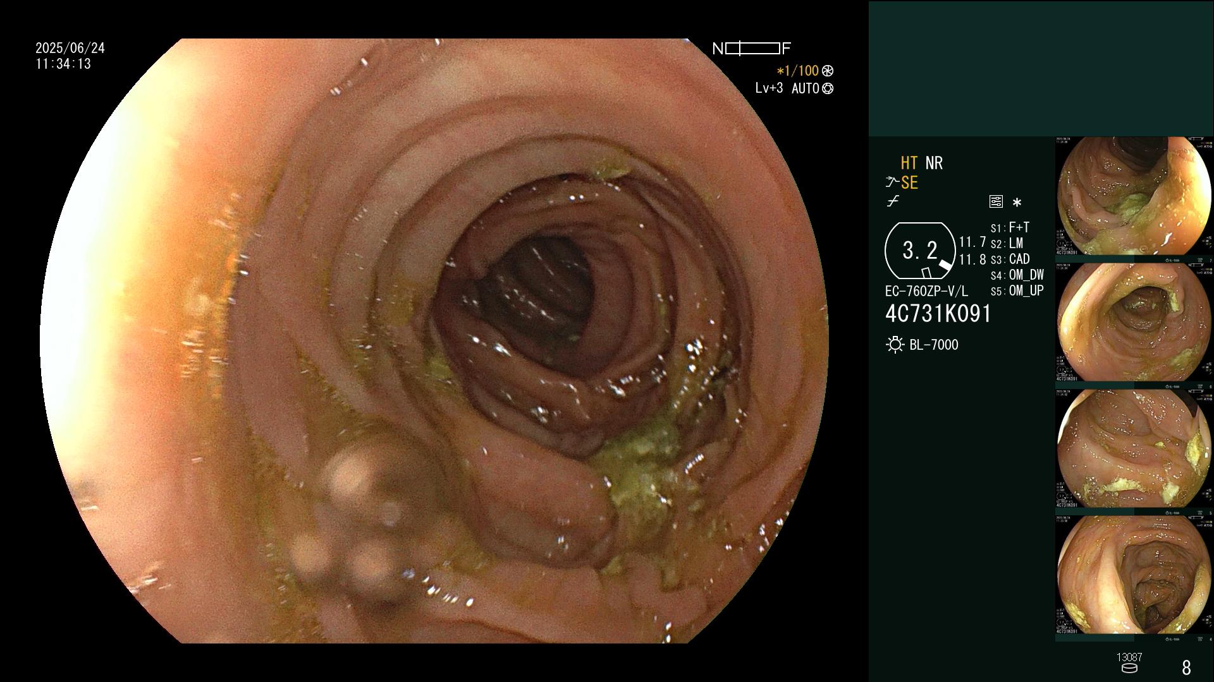
Task: Click the serial number 4C731K091
Action: pyautogui.click(x=938, y=313)
